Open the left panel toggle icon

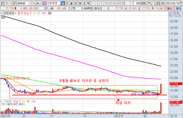(2, 3)
